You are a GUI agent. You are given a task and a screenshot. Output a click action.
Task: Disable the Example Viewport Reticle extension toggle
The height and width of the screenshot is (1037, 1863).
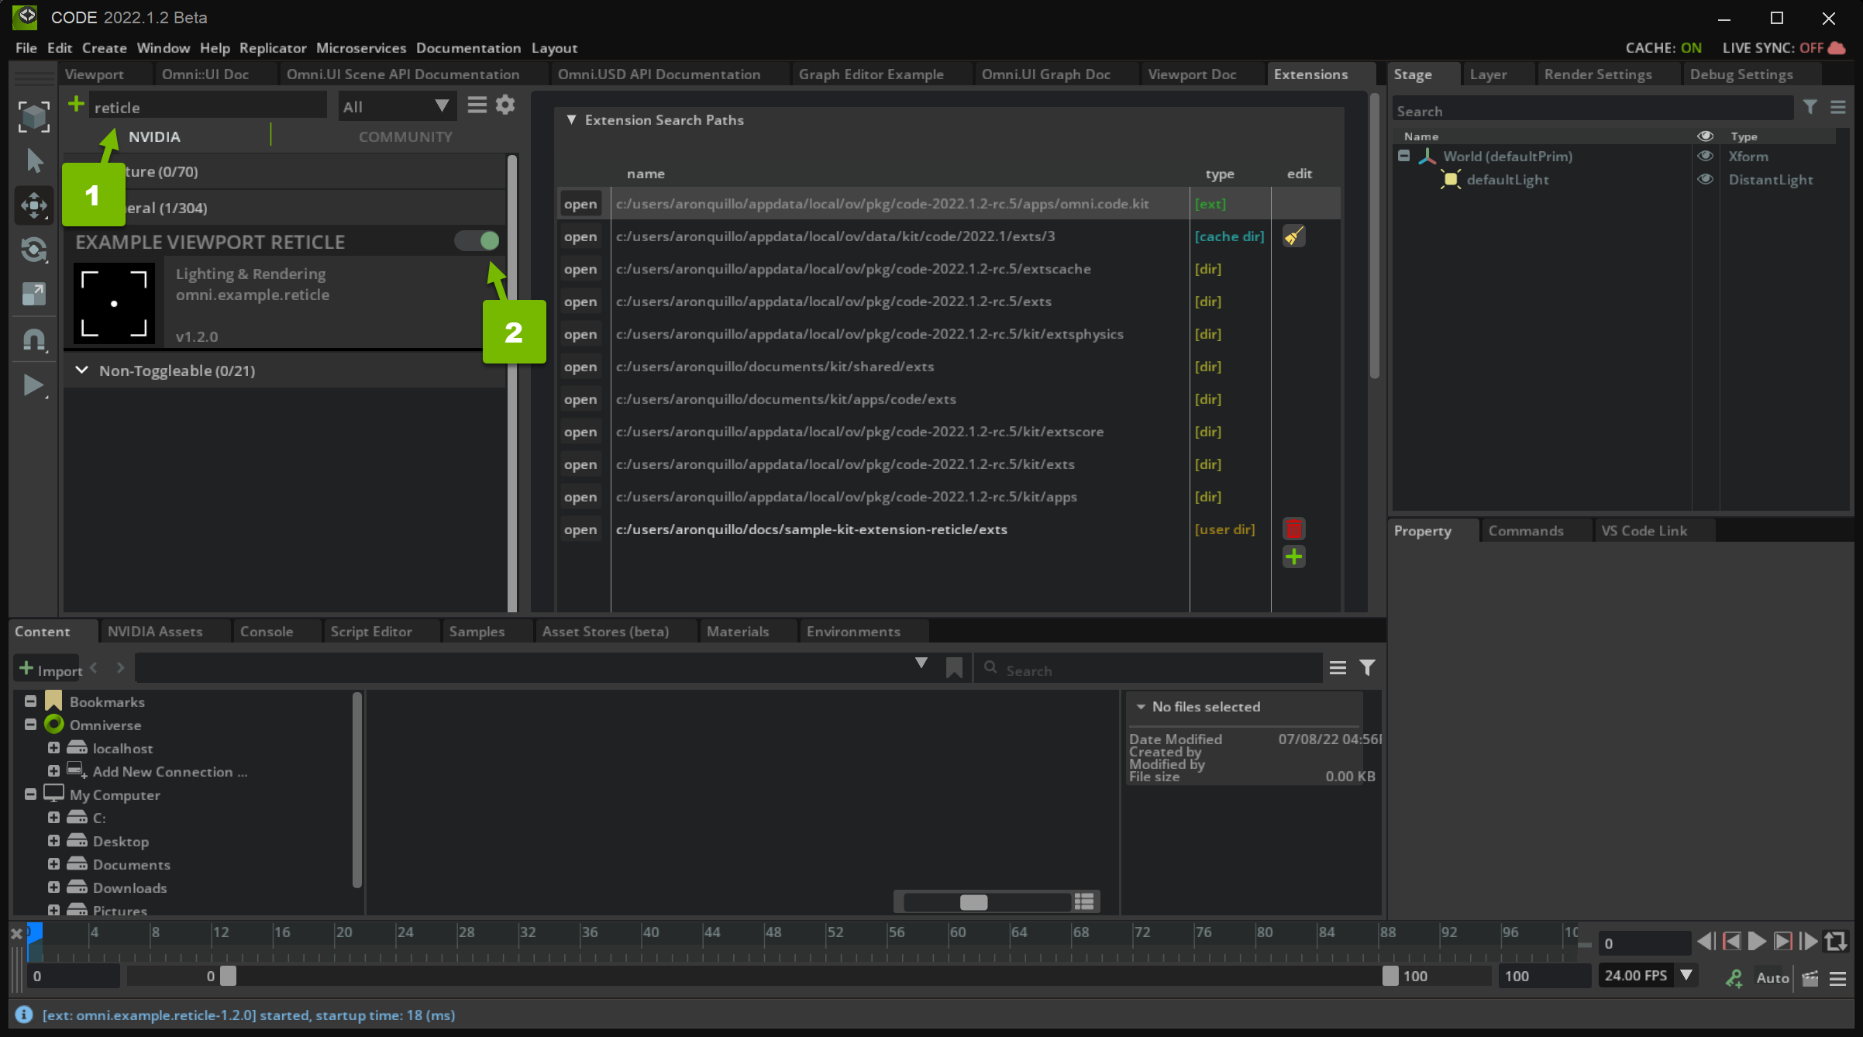click(x=477, y=241)
